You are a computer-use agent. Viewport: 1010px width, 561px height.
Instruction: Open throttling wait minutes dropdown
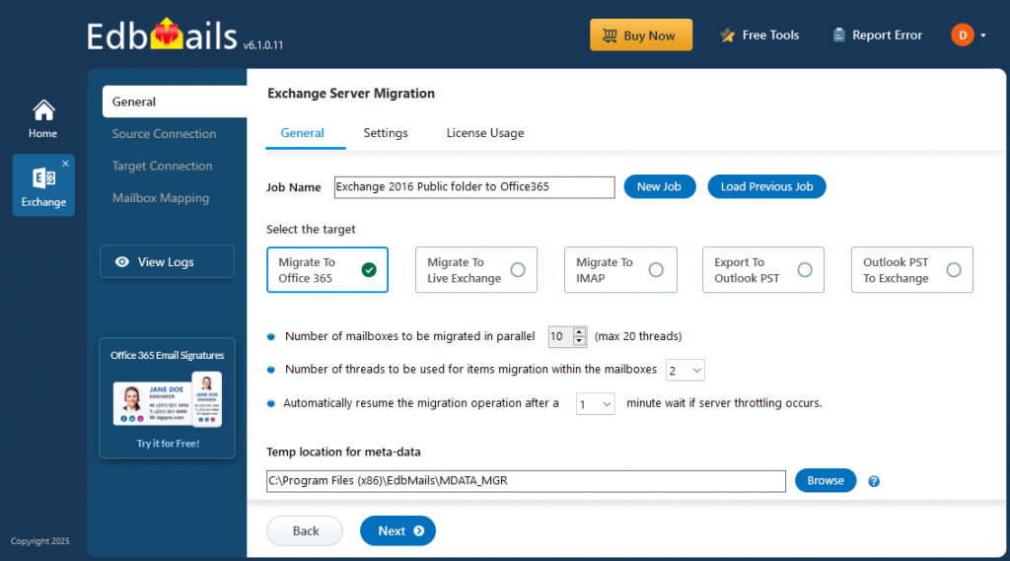click(x=595, y=404)
